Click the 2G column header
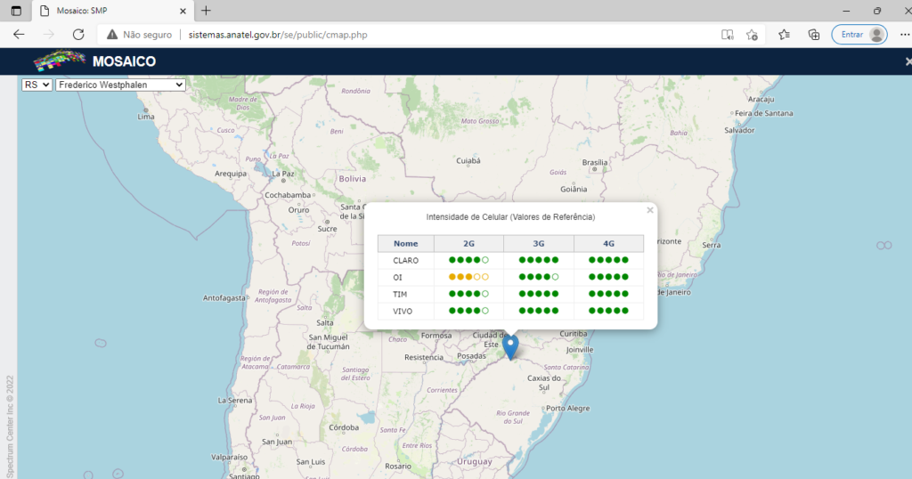This screenshot has height=479, width=912. (x=468, y=244)
